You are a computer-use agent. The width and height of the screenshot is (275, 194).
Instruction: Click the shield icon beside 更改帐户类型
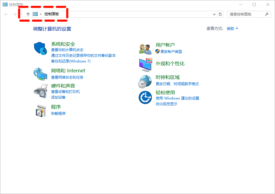tap(158, 51)
